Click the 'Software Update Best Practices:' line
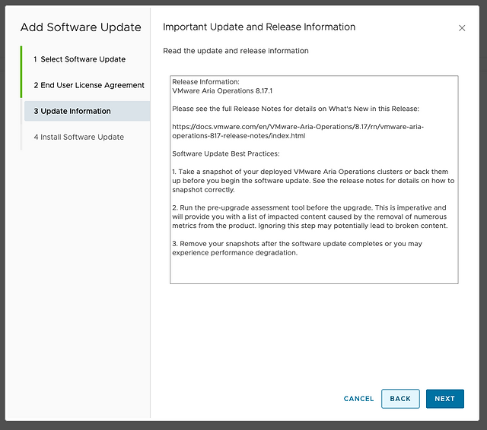Screen dimensions: 487x430 tap(226, 153)
